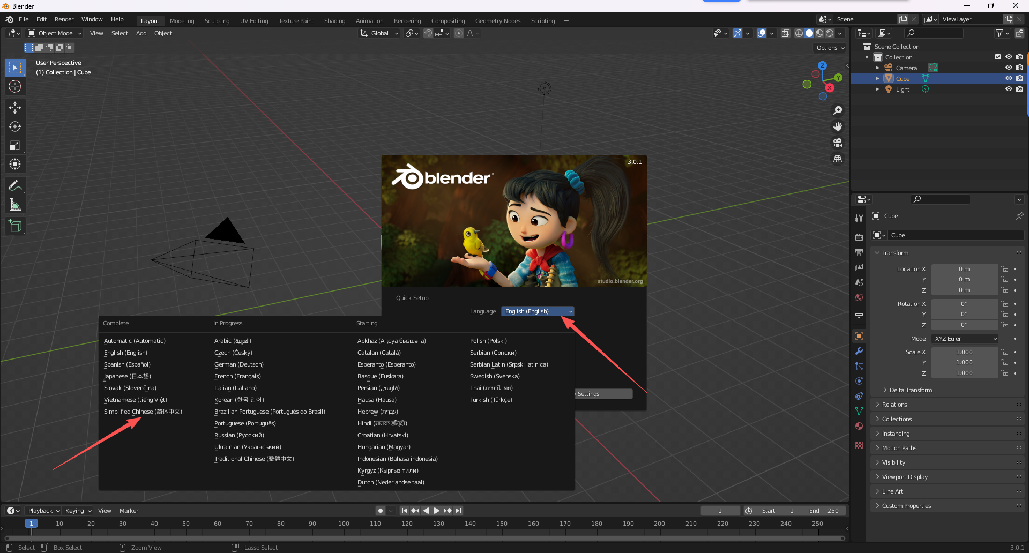
Task: Hide the Cube in the viewport
Action: pos(1009,78)
